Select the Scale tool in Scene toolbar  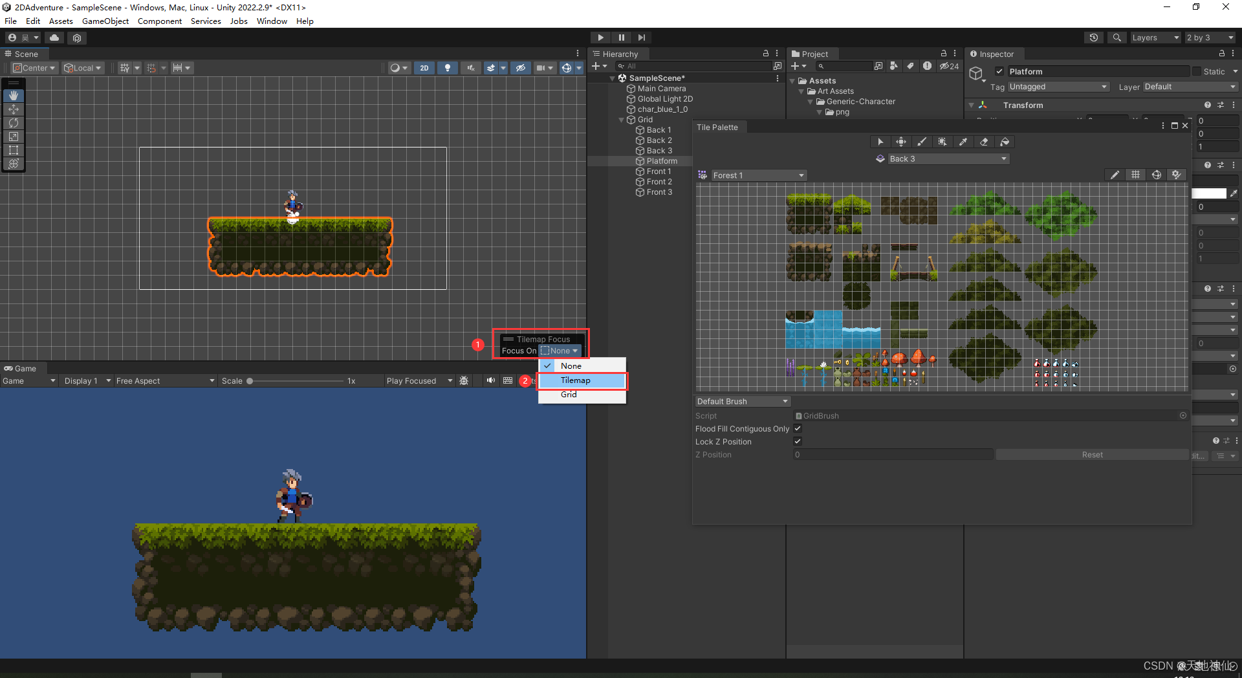click(14, 137)
